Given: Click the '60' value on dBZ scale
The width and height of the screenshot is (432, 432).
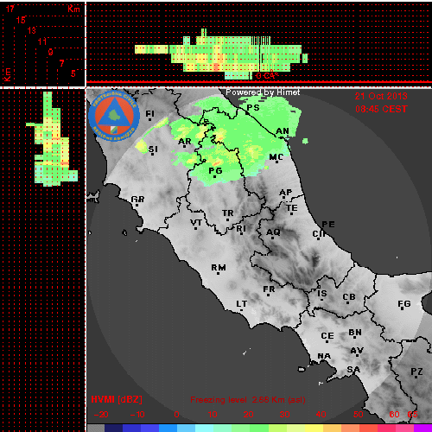Looking at the screenshot, I should point(394,415).
